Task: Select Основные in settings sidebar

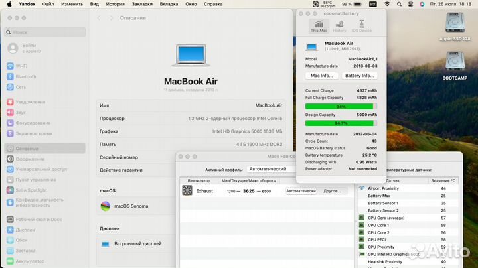Action: (x=45, y=149)
